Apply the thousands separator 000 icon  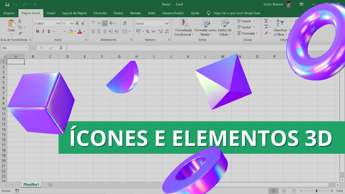click(x=153, y=32)
